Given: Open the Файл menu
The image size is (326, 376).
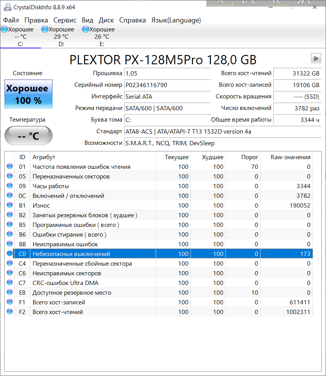Looking at the screenshot, I should 11,20.
